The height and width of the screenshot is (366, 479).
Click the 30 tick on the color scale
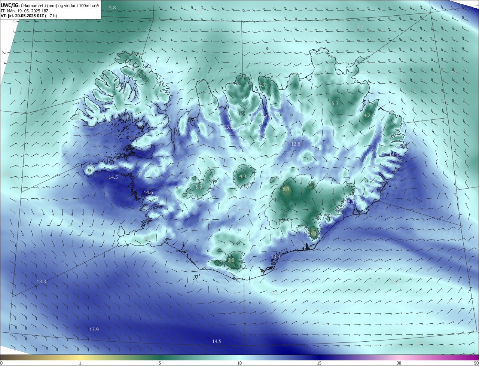(399, 363)
